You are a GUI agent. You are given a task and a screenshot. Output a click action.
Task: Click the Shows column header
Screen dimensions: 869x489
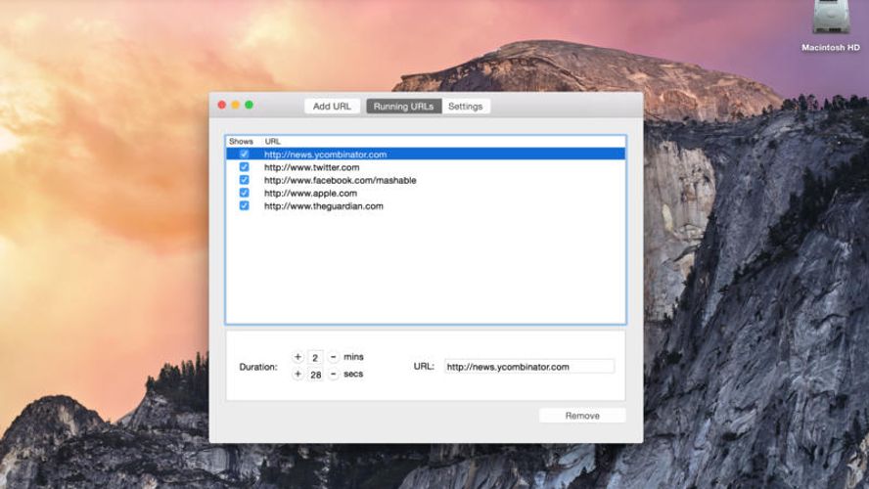click(241, 142)
